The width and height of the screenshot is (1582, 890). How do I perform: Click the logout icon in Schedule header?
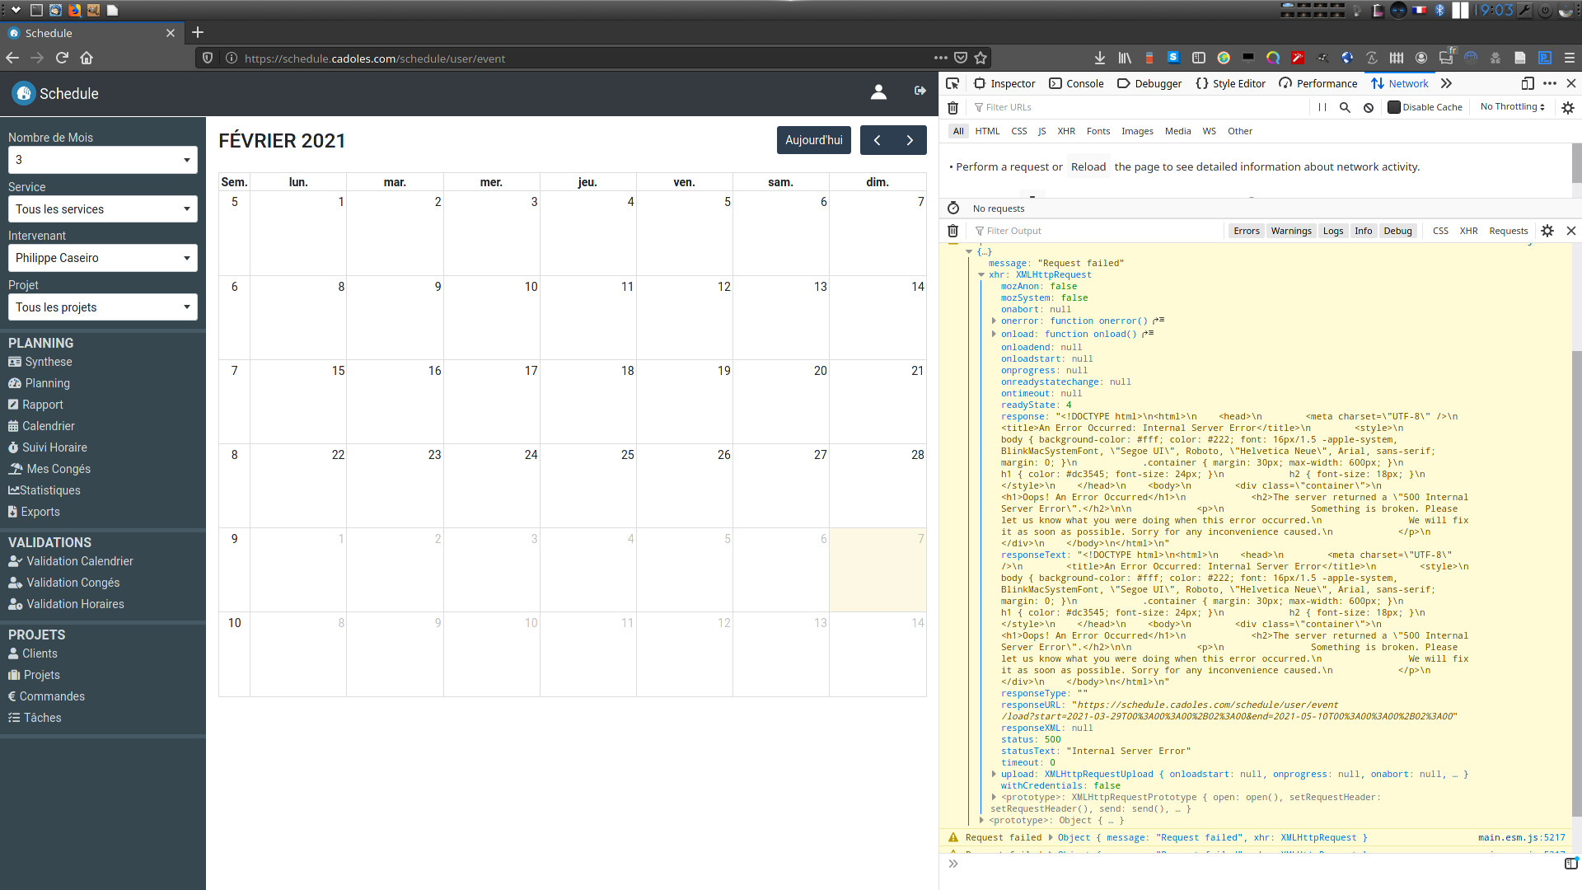point(920,91)
